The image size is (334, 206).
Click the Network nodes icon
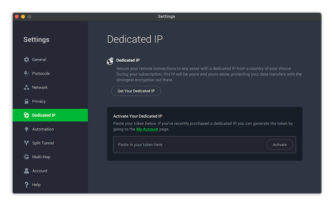26,87
